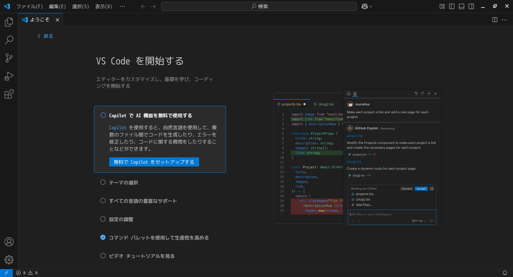Open the 編集(E) menu
Image resolution: width=513 pixels, height=277 pixels.
click(57, 6)
